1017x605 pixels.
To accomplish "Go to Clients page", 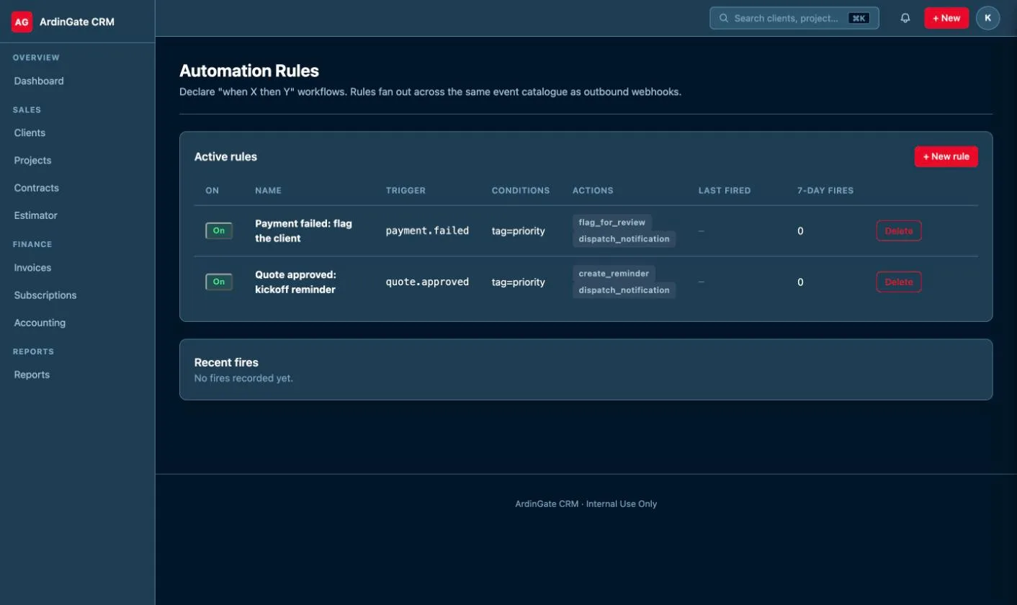I will pyautogui.click(x=30, y=133).
